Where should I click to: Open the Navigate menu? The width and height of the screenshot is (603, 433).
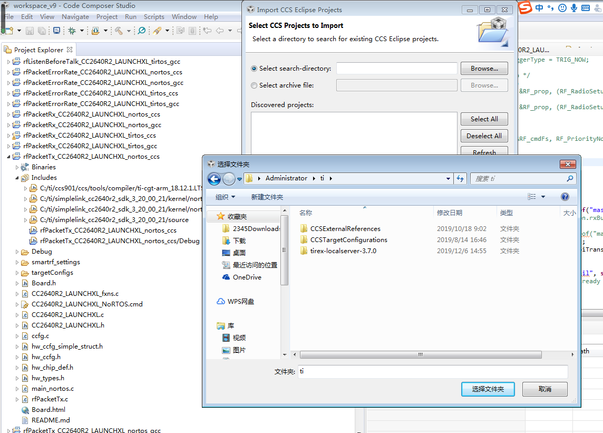(x=75, y=16)
